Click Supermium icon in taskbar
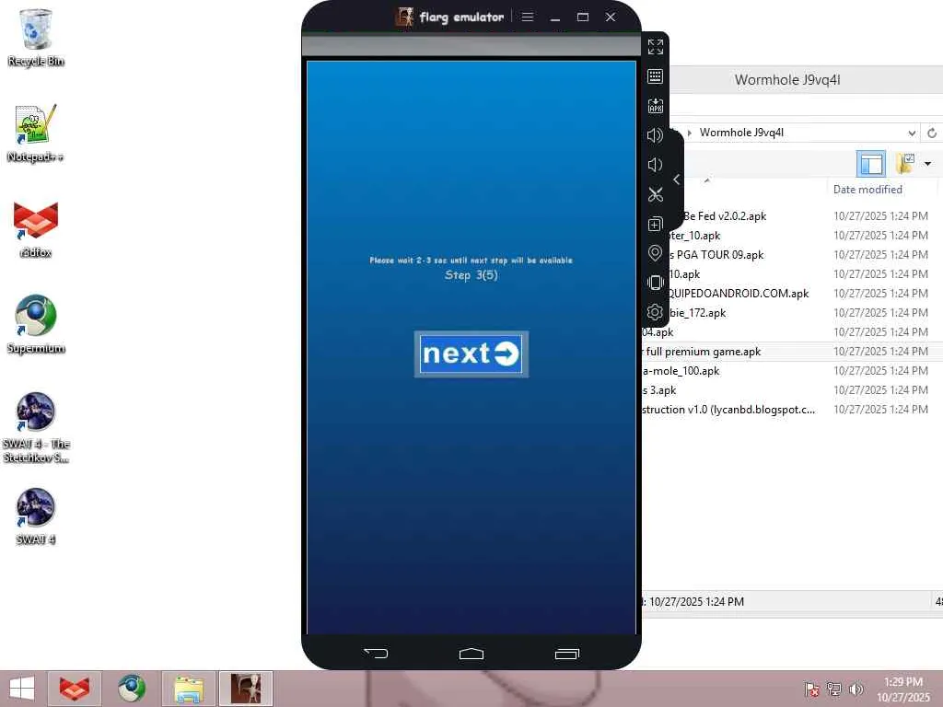This screenshot has height=707, width=943. (x=131, y=689)
